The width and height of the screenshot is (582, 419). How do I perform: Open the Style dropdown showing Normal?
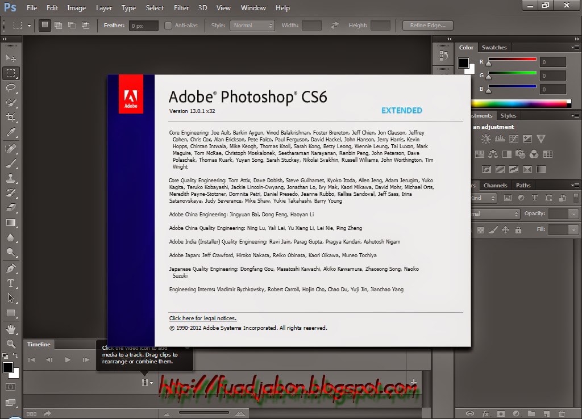click(252, 26)
